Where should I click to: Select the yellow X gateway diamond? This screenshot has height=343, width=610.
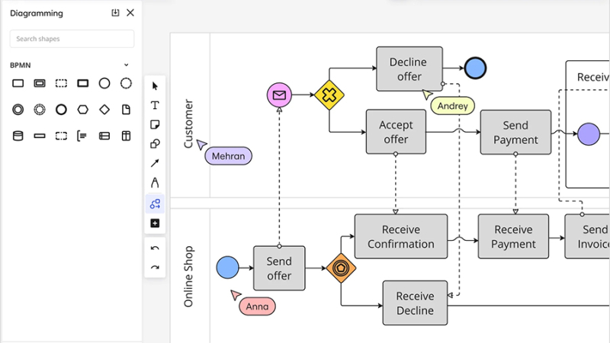(x=329, y=95)
